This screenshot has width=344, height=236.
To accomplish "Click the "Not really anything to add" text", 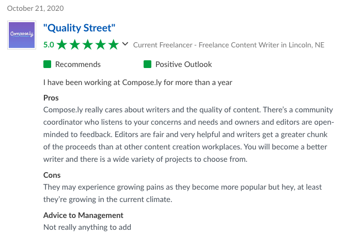I will pyautogui.click(x=87, y=227).
